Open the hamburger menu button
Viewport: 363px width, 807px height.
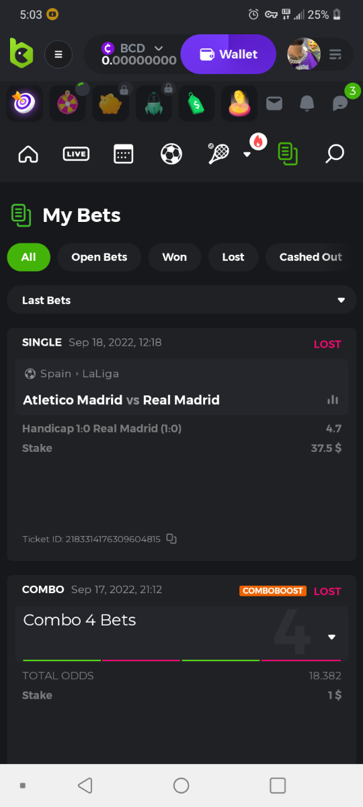[58, 54]
